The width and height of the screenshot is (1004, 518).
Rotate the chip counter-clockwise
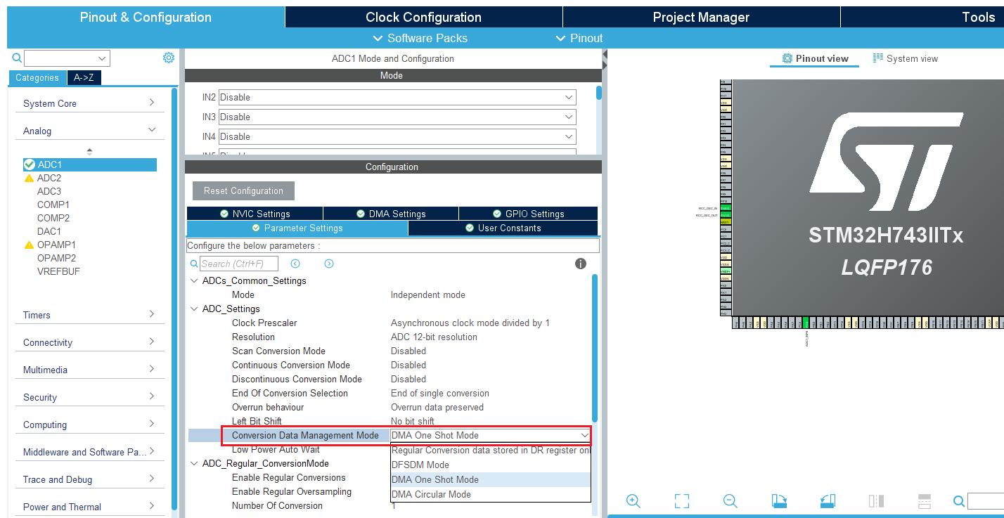coord(828,501)
